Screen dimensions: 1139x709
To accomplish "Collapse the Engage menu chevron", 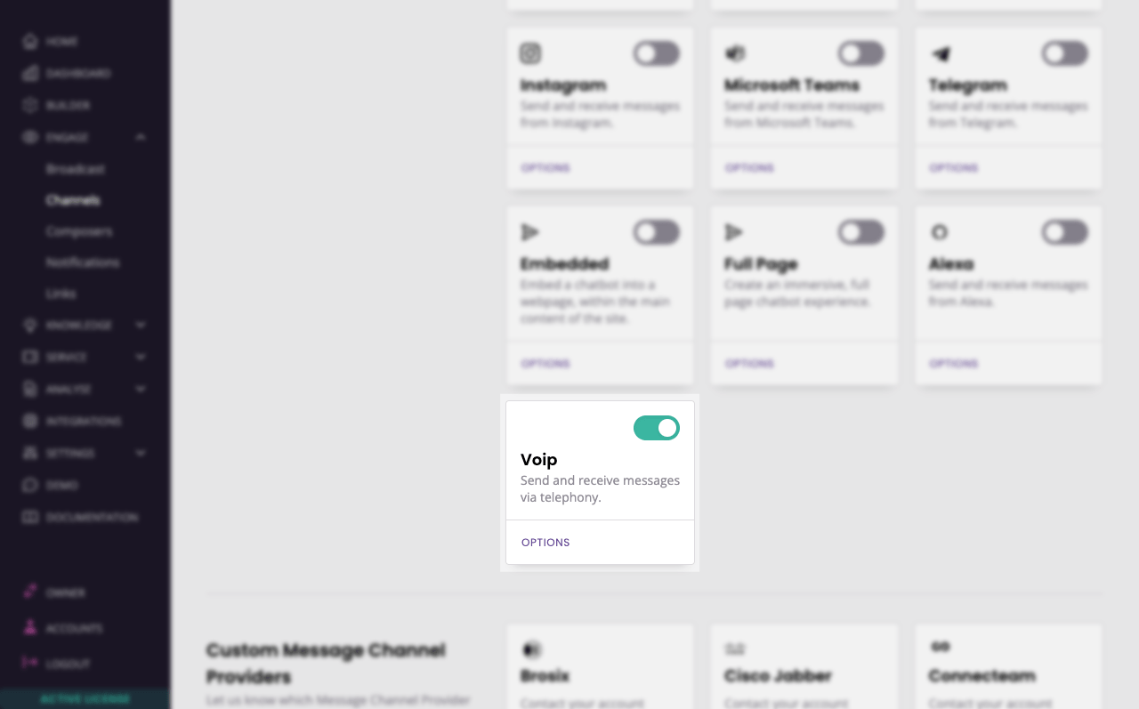I will [141, 137].
